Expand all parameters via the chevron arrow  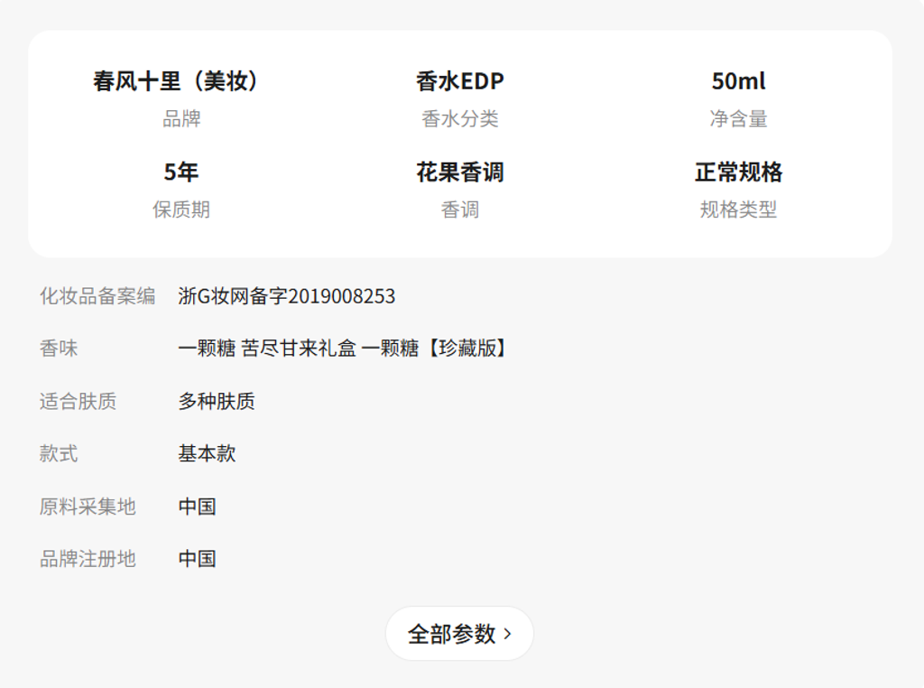pyautogui.click(x=507, y=634)
